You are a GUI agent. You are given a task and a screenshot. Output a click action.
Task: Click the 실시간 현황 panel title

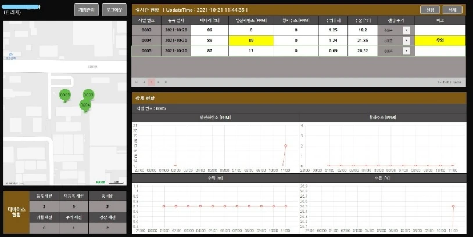[147, 10]
